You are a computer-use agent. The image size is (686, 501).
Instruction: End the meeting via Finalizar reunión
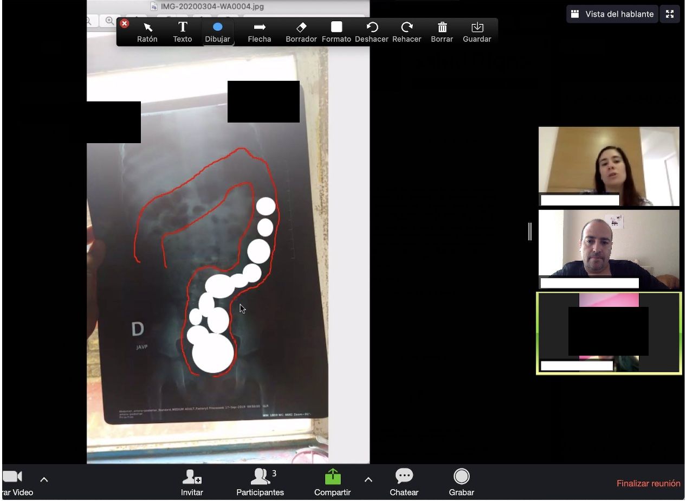click(649, 484)
